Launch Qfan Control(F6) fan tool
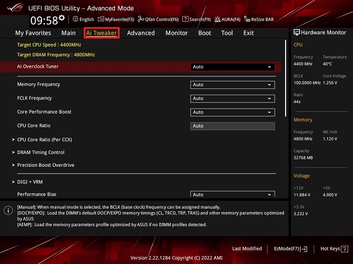 click(158, 19)
